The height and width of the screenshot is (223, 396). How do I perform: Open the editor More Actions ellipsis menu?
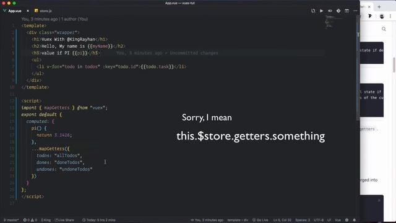[x=355, y=11]
